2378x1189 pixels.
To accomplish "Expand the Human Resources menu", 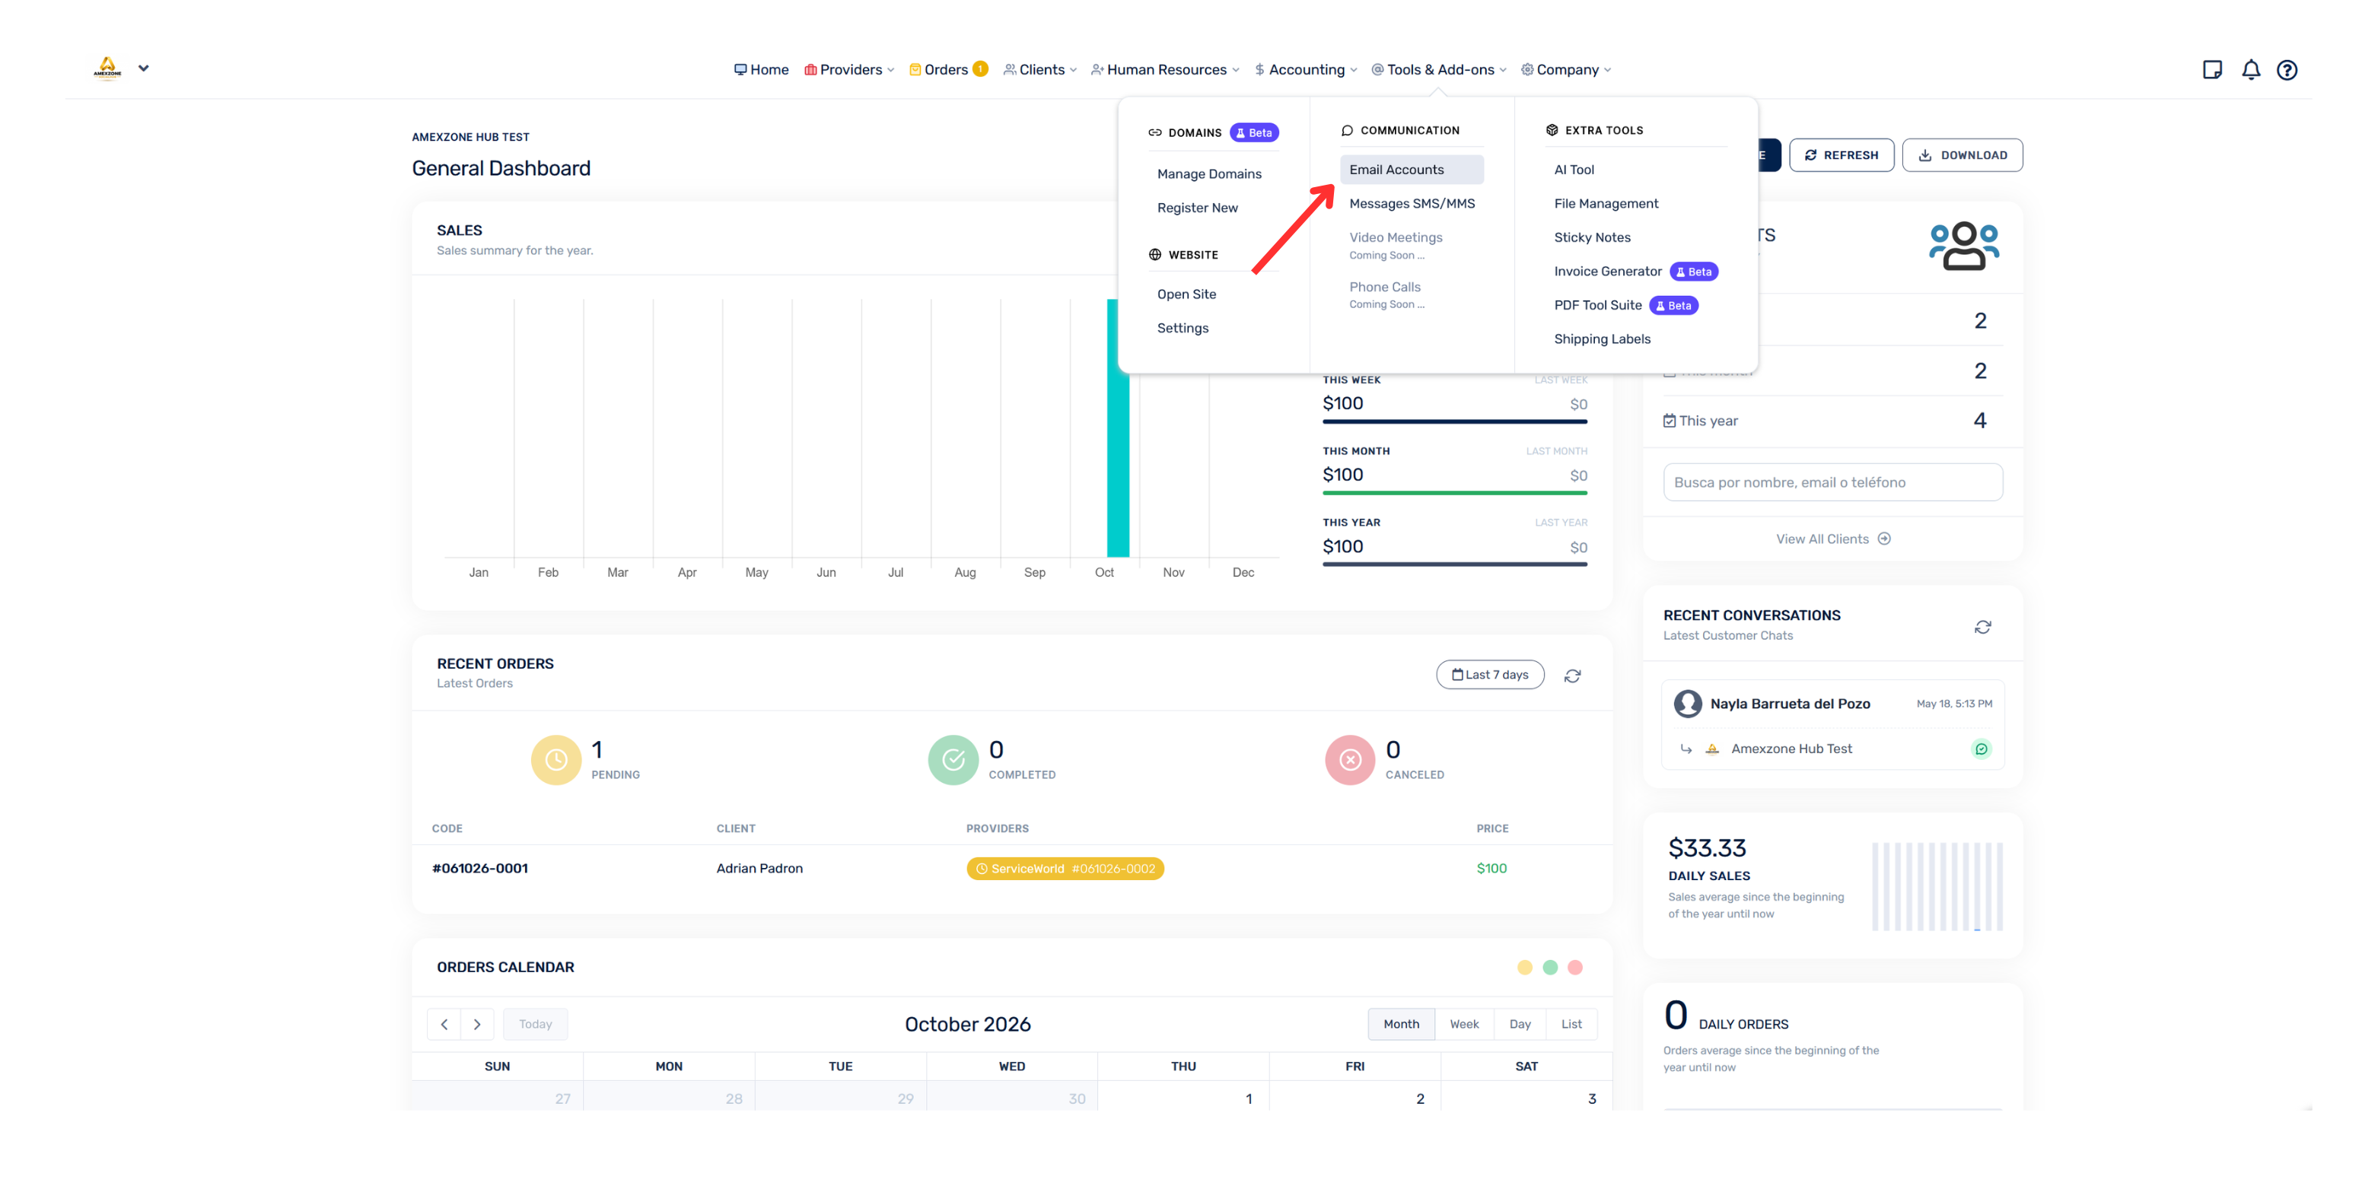I will click(x=1165, y=69).
